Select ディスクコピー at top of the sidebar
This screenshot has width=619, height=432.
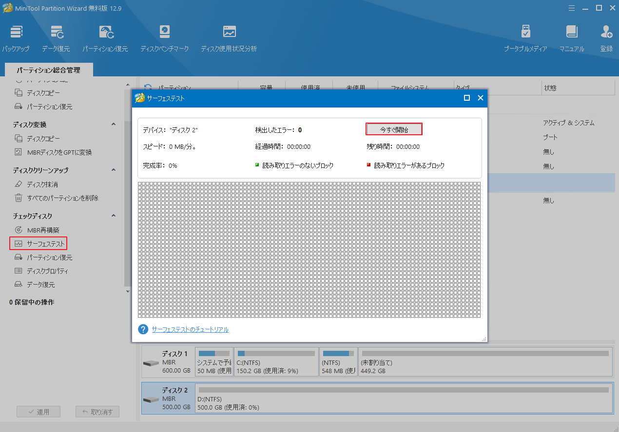click(x=38, y=93)
